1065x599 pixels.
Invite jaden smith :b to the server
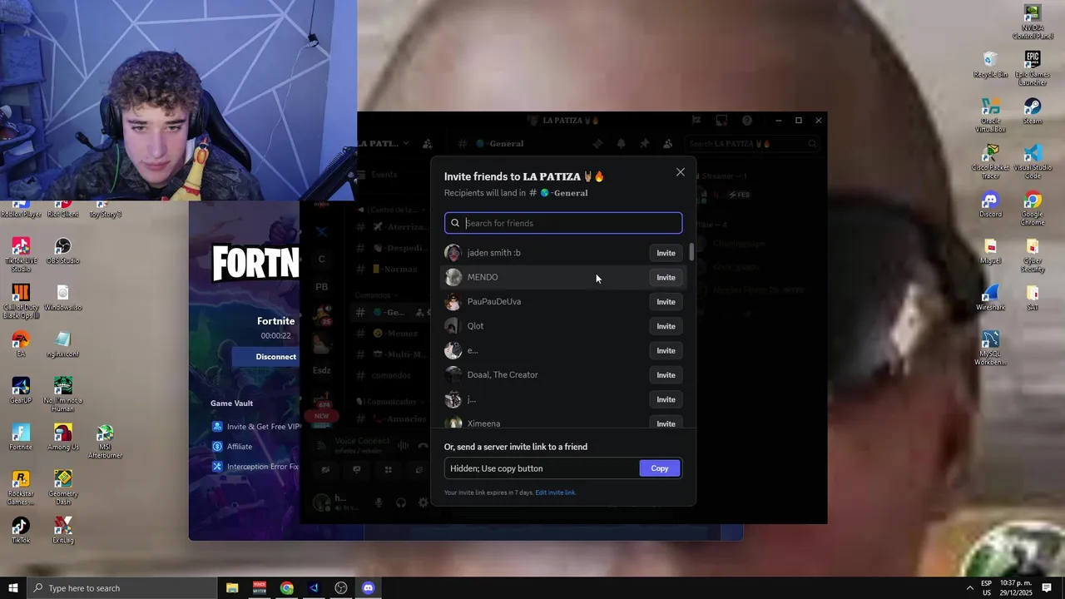pyautogui.click(x=666, y=253)
